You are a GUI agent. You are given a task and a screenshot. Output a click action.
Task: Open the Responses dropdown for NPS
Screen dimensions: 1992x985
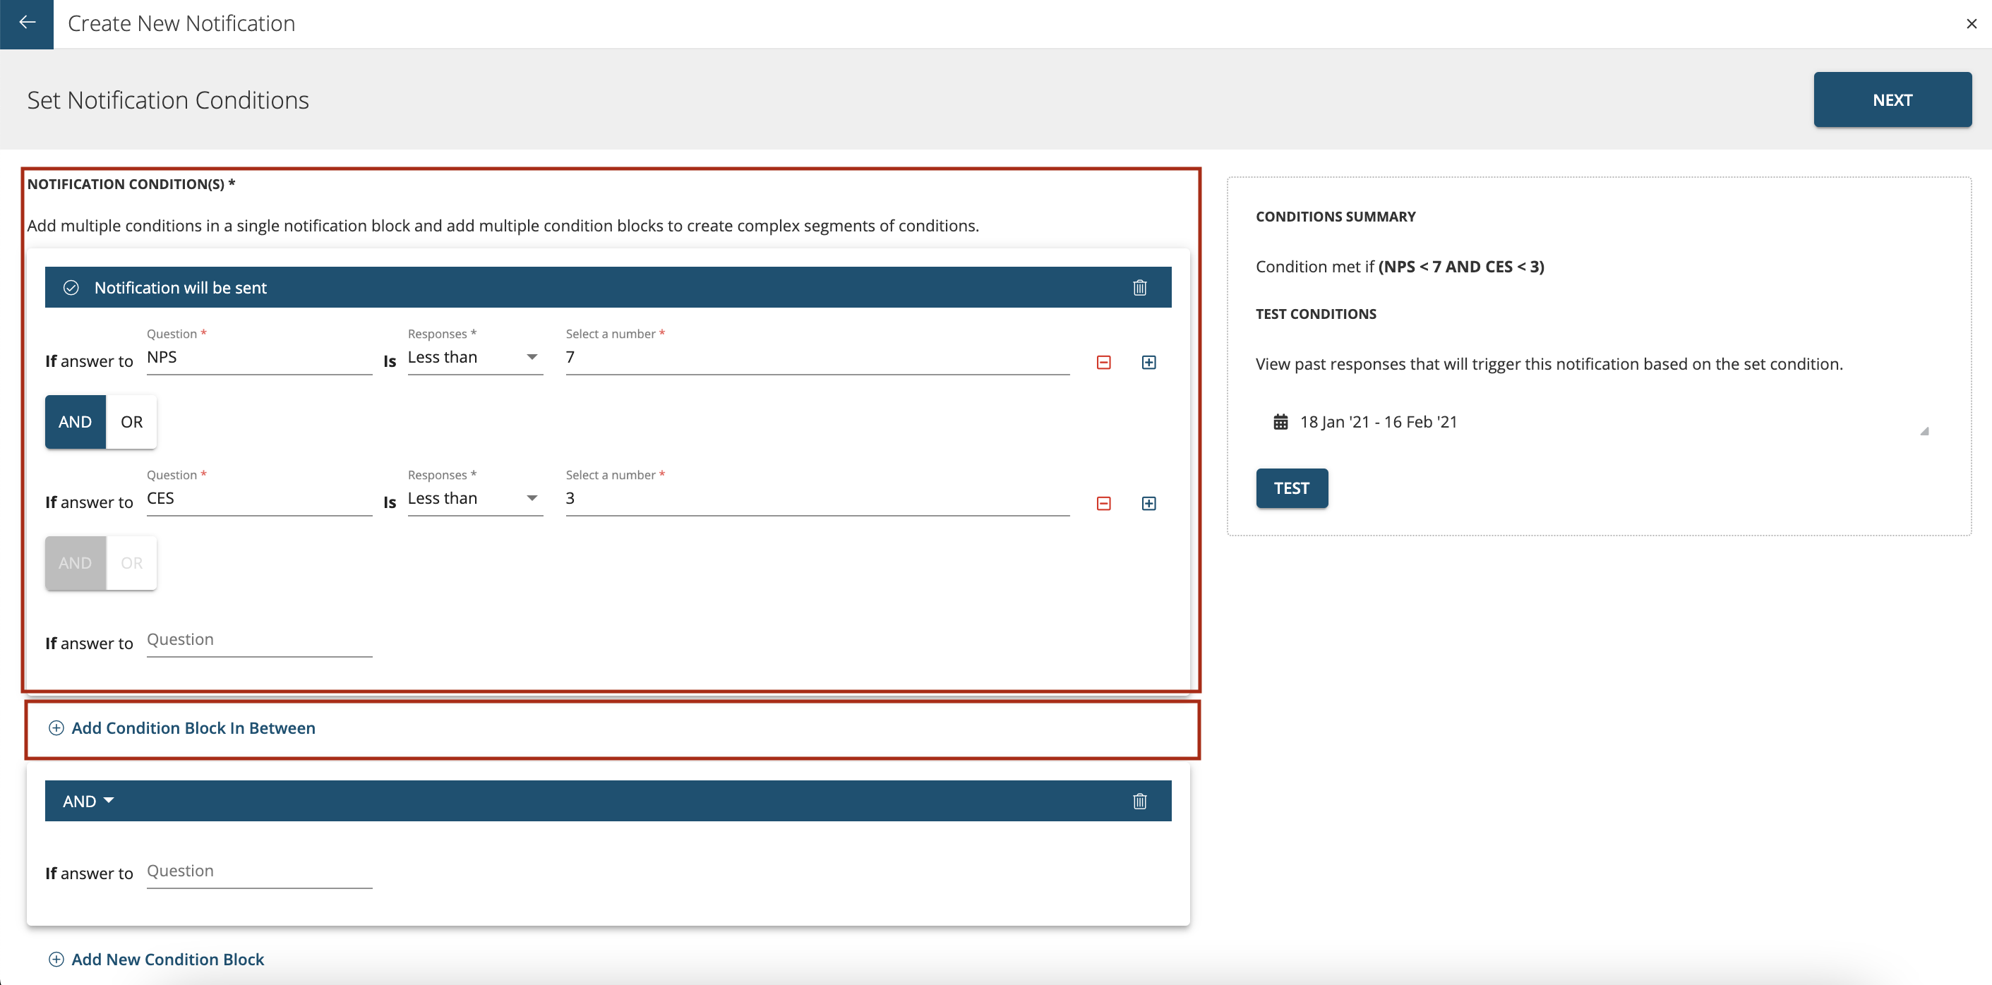[475, 357]
